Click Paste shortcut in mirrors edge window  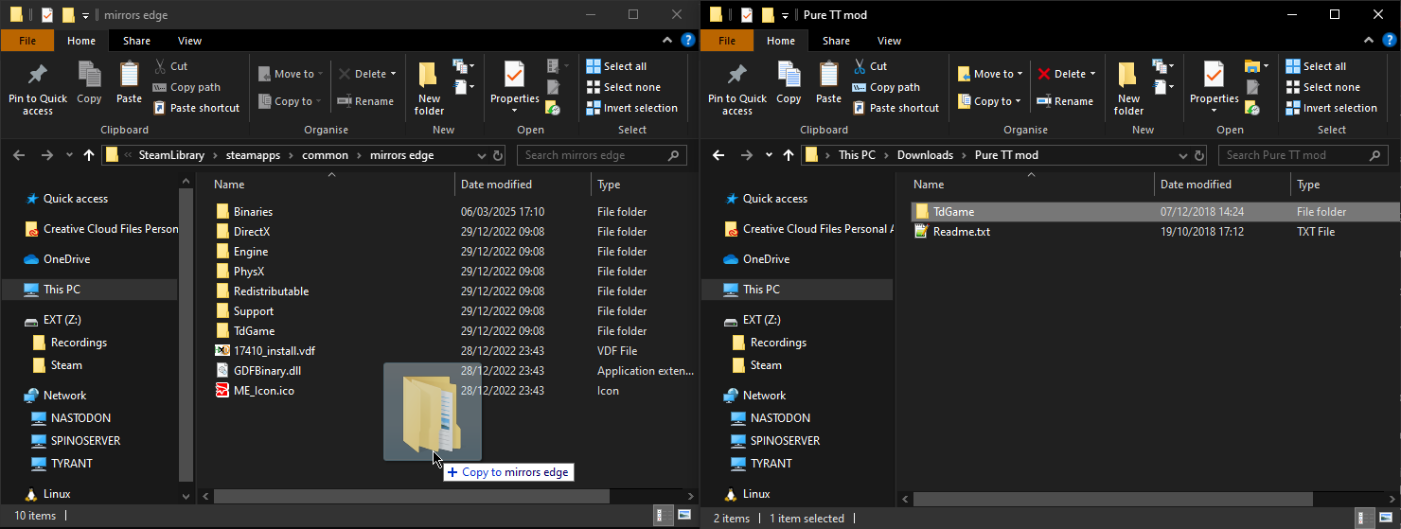point(196,108)
